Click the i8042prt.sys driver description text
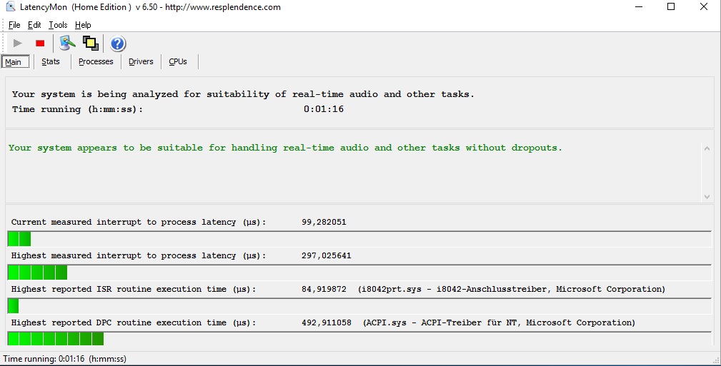 coord(512,290)
